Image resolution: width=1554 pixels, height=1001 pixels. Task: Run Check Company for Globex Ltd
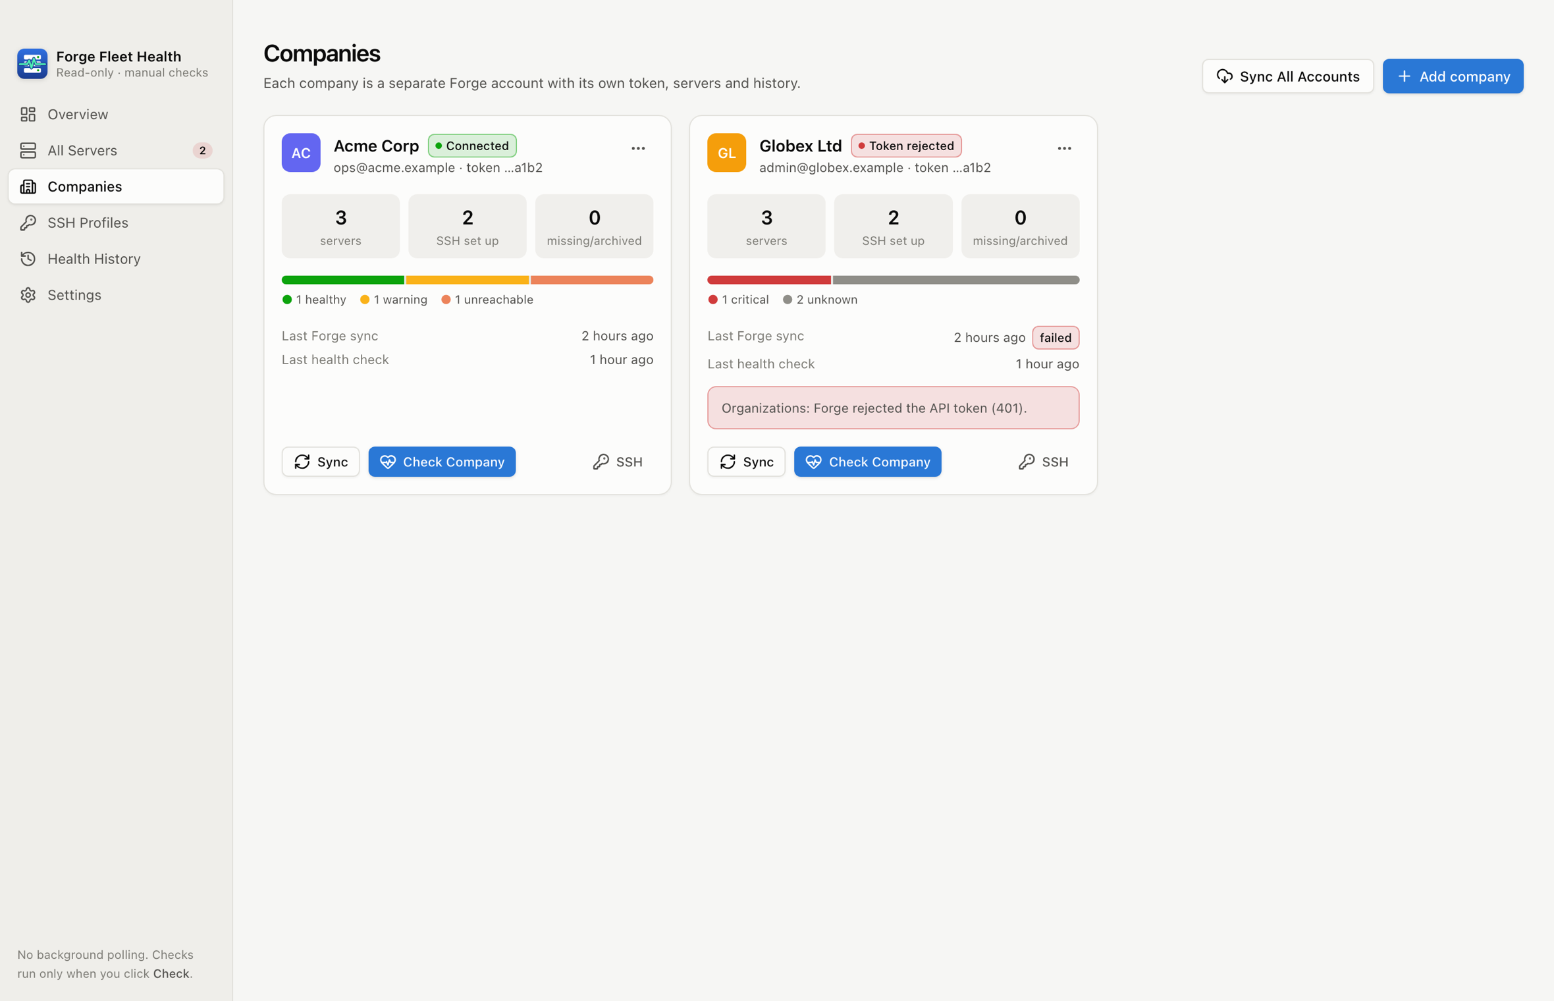tap(867, 462)
